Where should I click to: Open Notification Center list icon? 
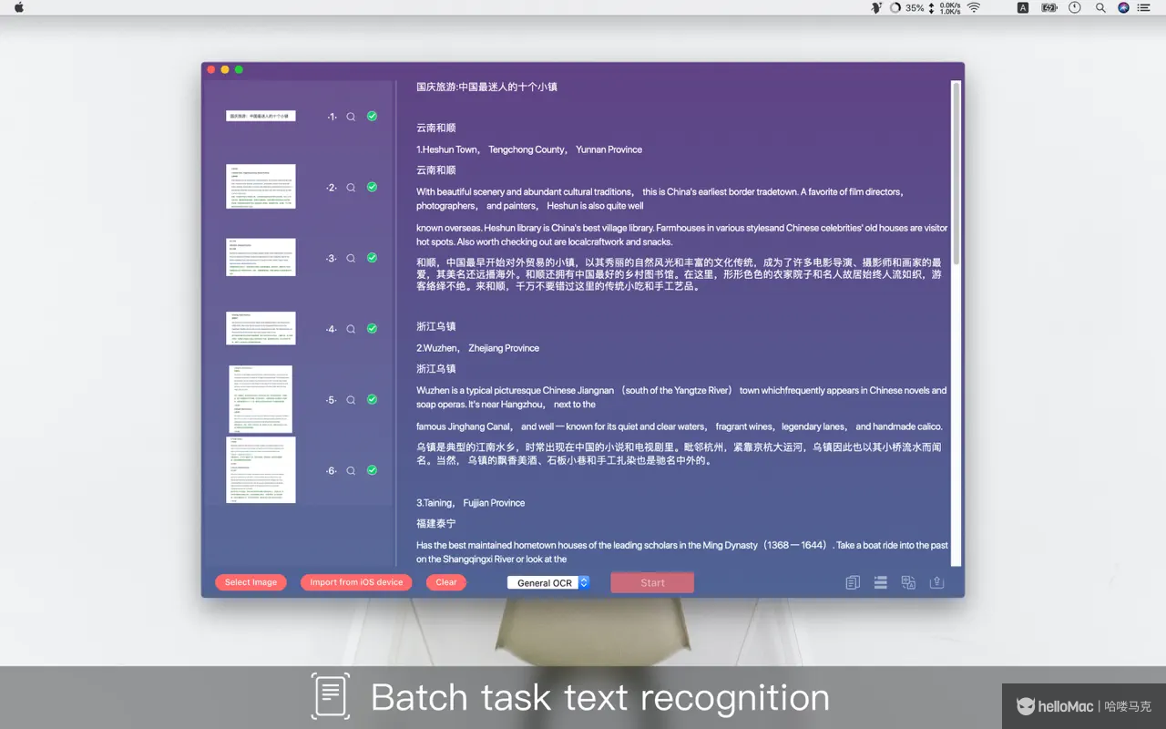1146,7
